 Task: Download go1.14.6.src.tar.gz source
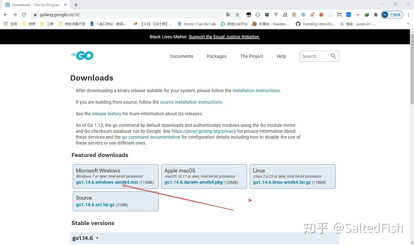tap(95, 205)
